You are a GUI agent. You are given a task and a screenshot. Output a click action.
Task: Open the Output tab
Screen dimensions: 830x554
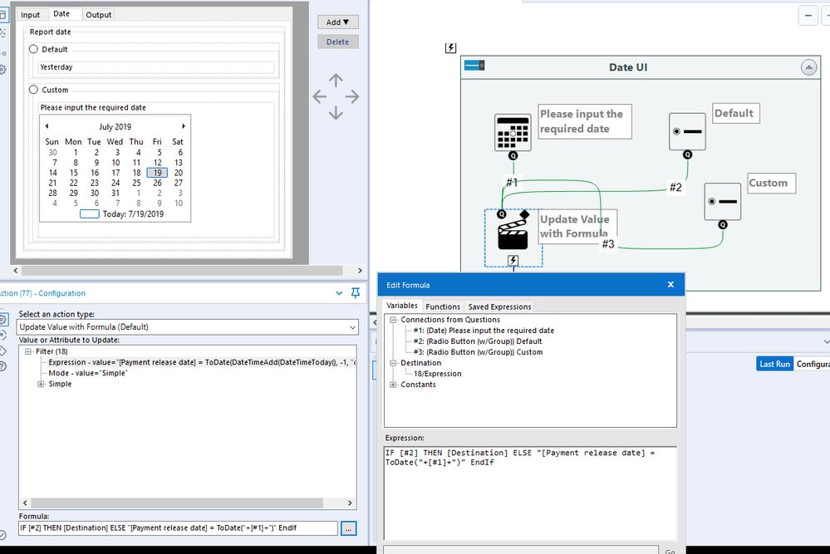point(99,15)
